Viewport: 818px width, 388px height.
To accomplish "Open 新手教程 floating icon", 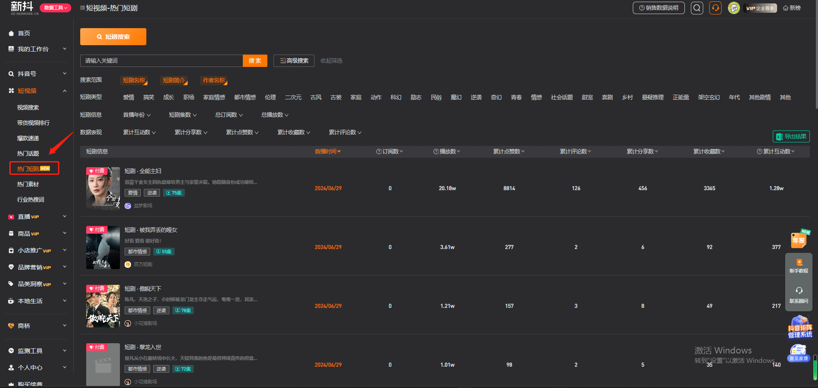I will 798,266.
